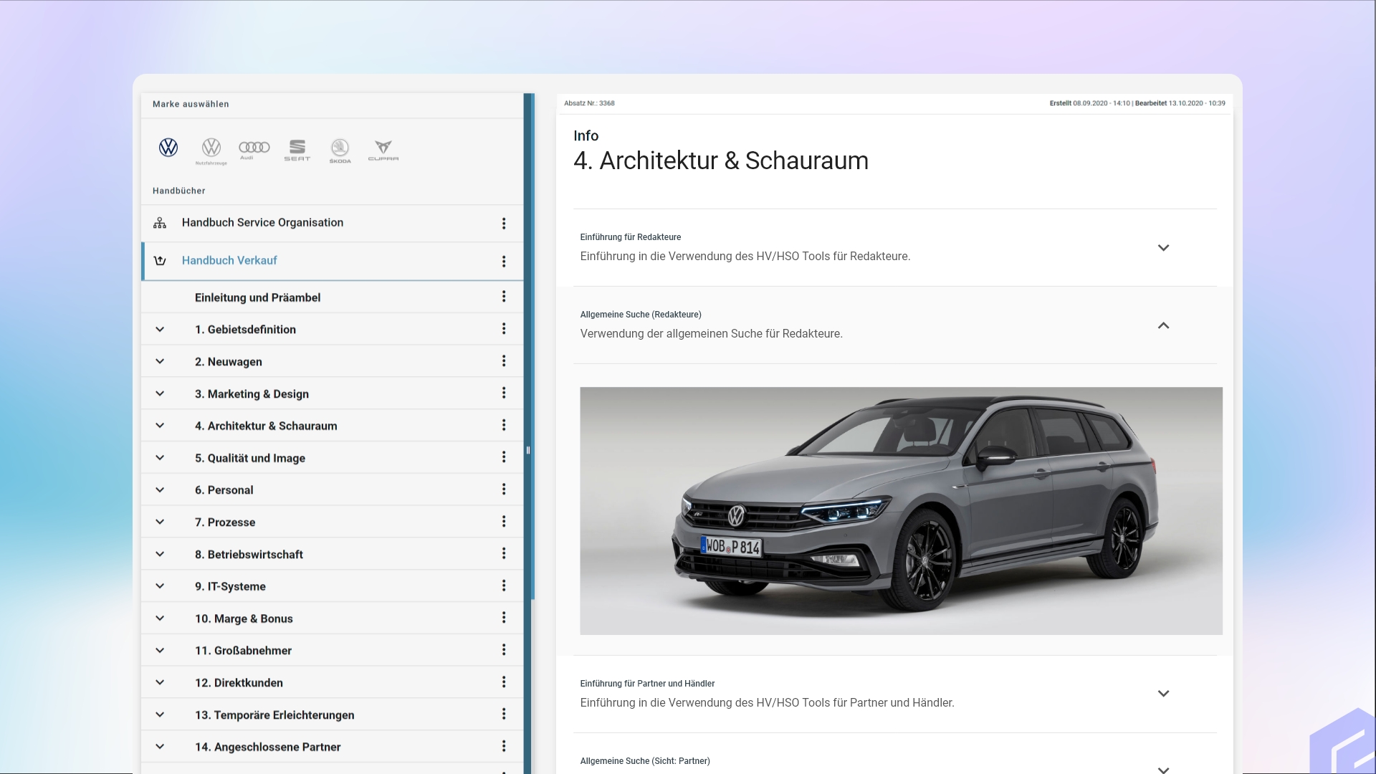Open three-dot menu for 14. Angeschlossene Partner

(x=504, y=746)
